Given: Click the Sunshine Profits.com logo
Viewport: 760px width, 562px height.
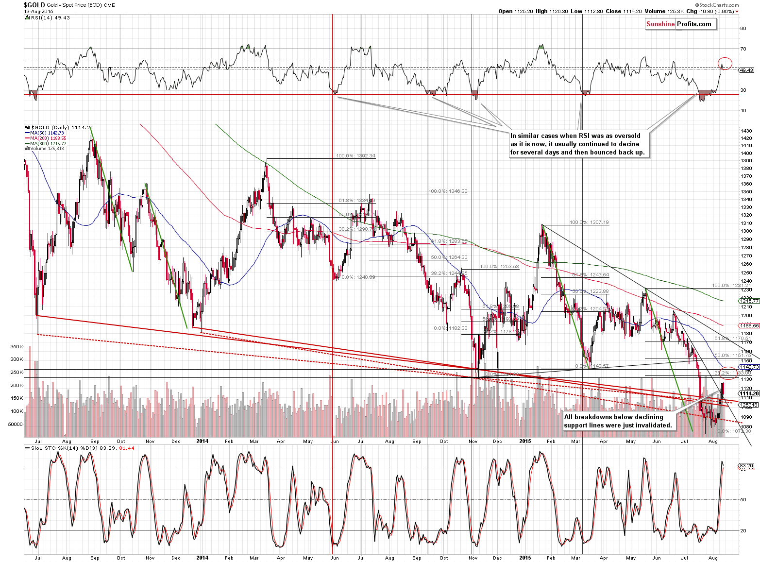Looking at the screenshot, I should click(x=680, y=24).
